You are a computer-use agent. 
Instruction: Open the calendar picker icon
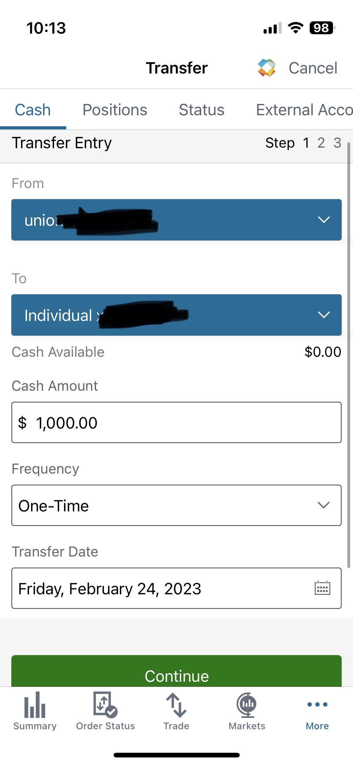[322, 588]
